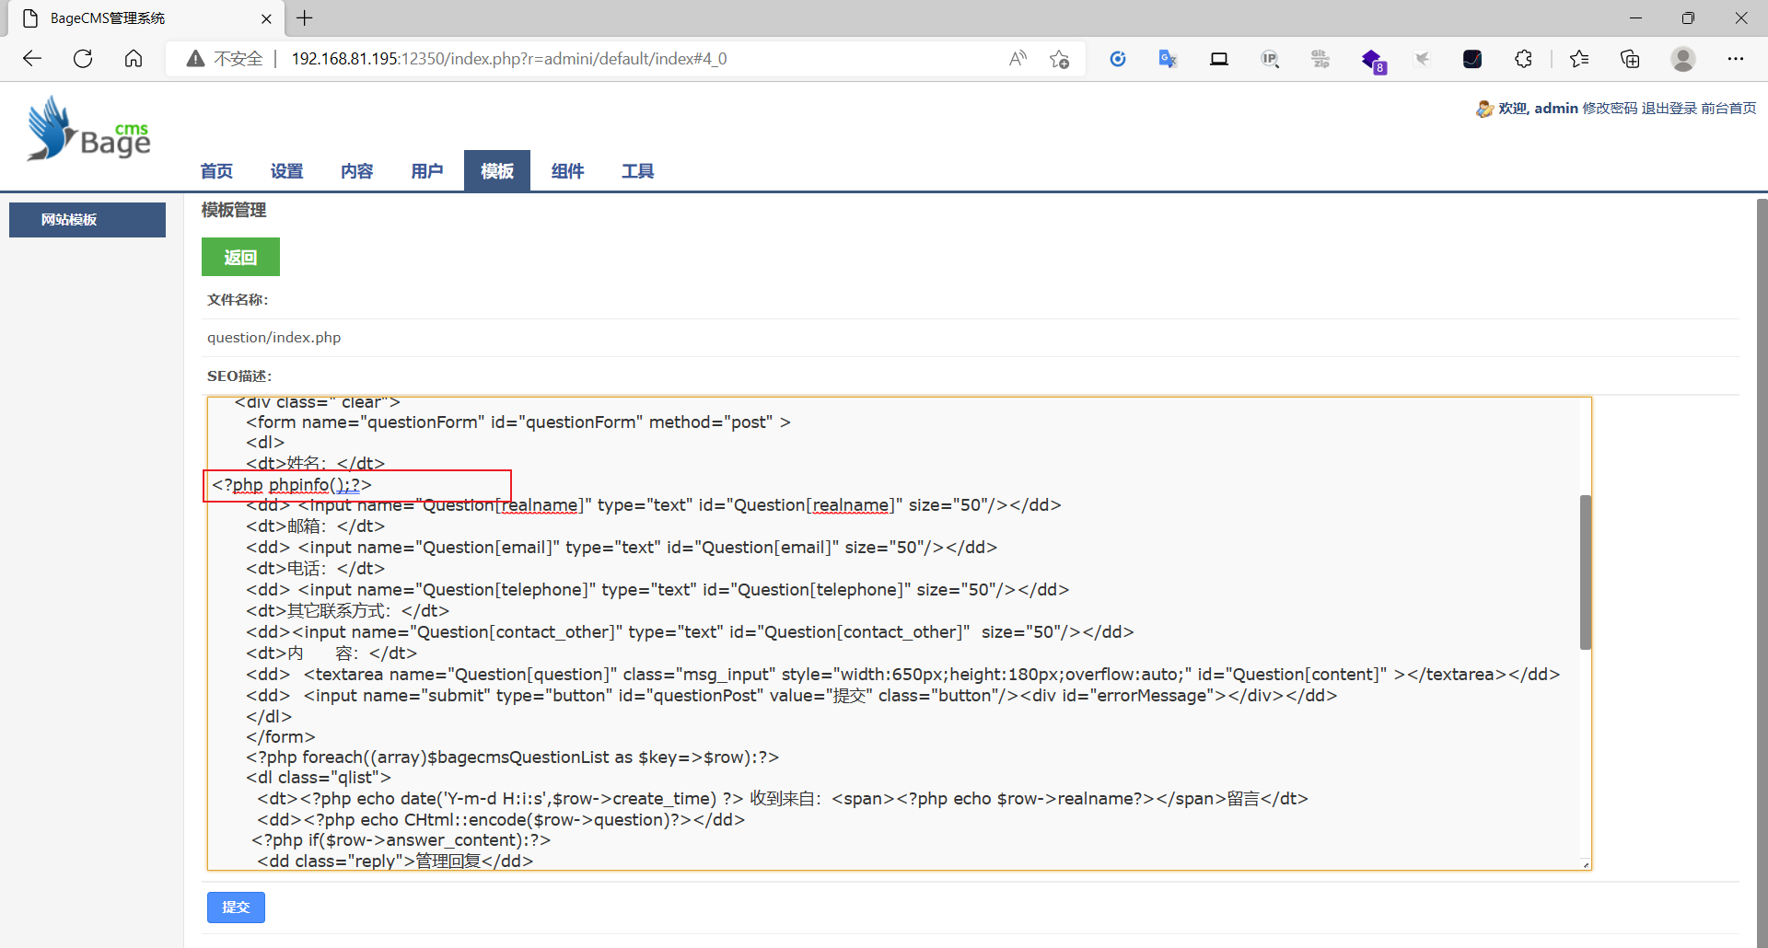
Task: Click the textarea vertical scrollbar thumb
Action: click(1585, 572)
